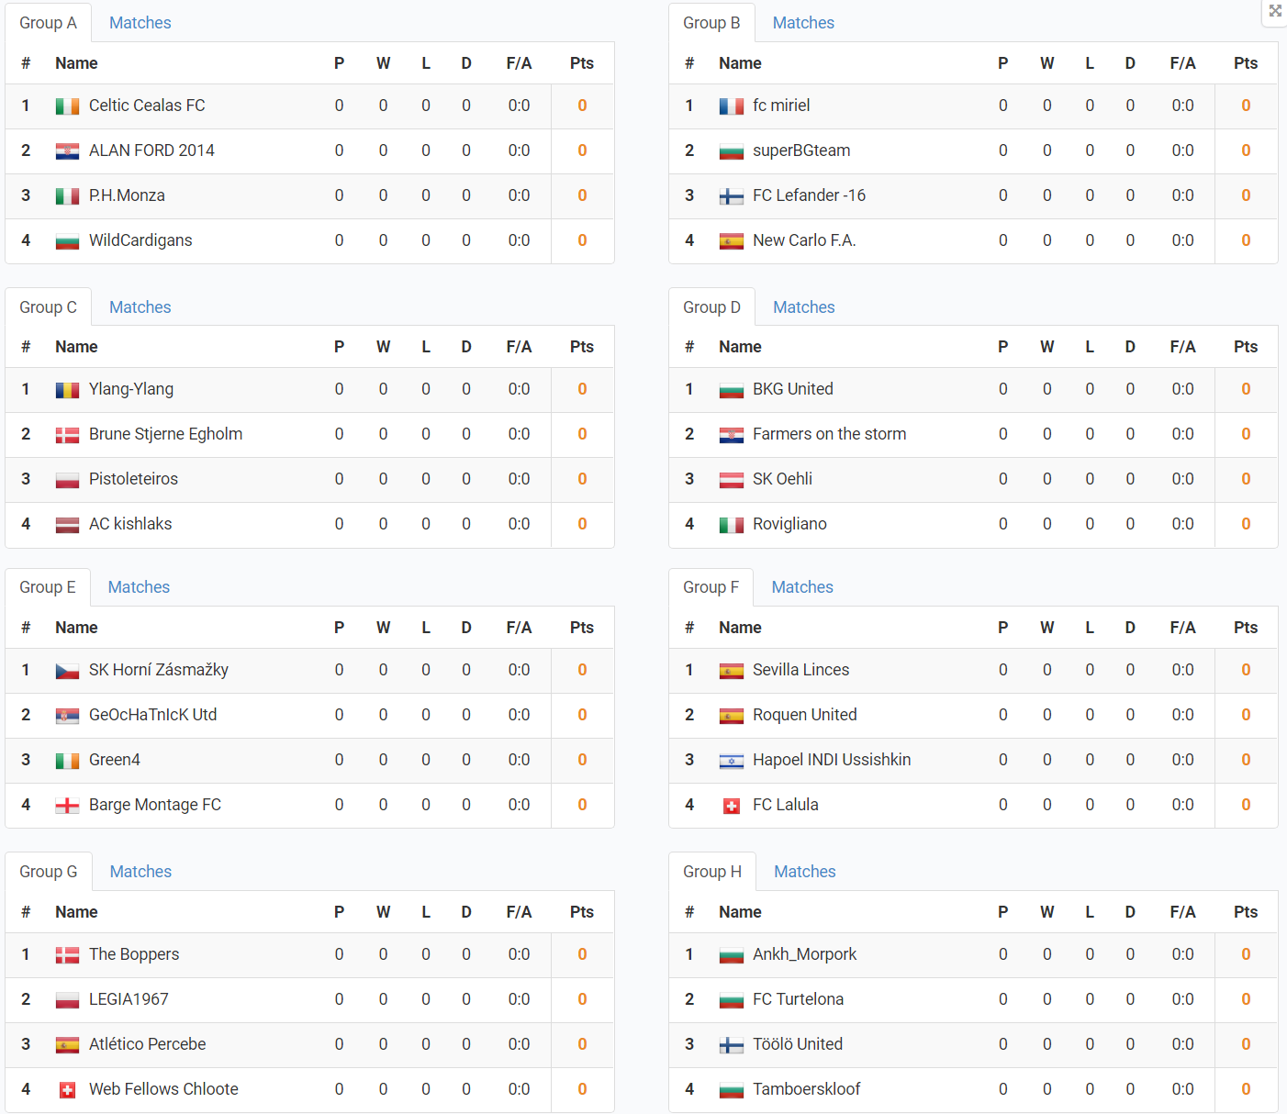Click the Croatian flag beside ALAN FORD 2014
1287x1114 pixels.
(67, 151)
